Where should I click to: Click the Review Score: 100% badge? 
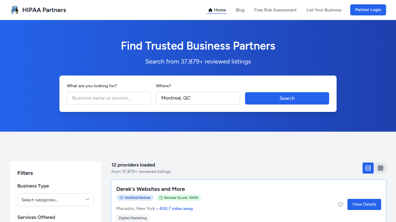[x=179, y=198]
